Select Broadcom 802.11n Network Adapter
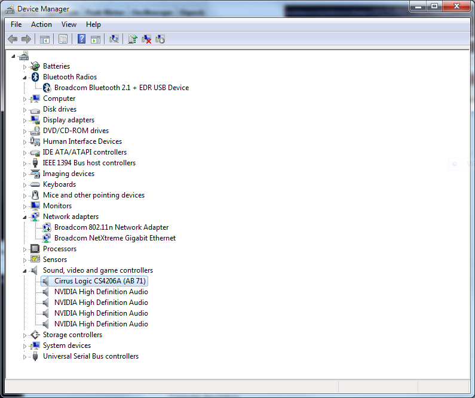 click(x=111, y=227)
